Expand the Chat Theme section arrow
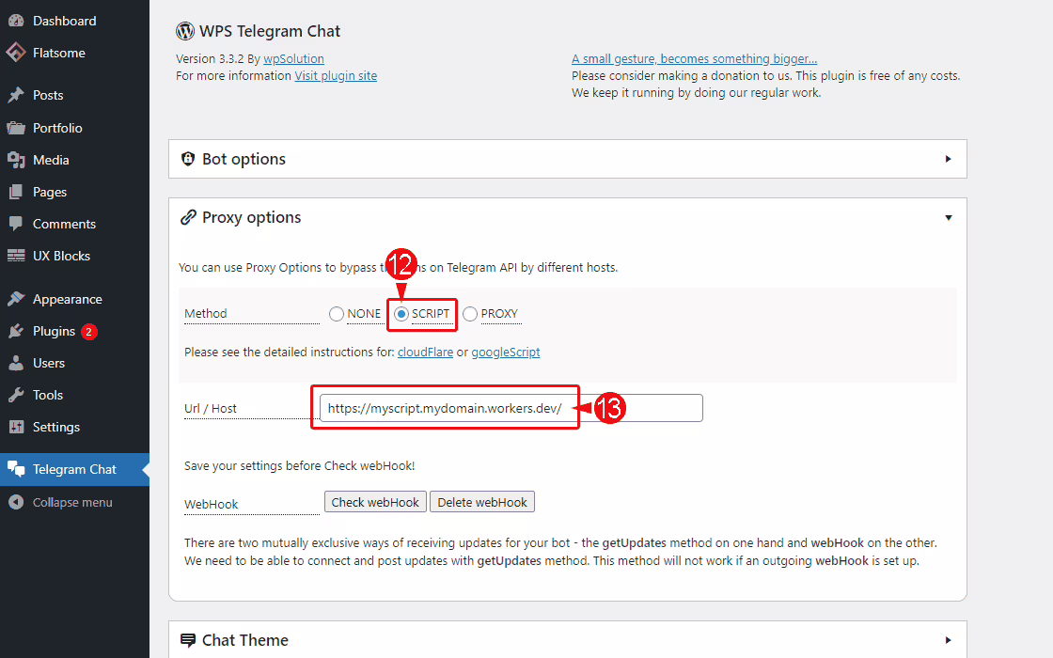 (x=948, y=640)
